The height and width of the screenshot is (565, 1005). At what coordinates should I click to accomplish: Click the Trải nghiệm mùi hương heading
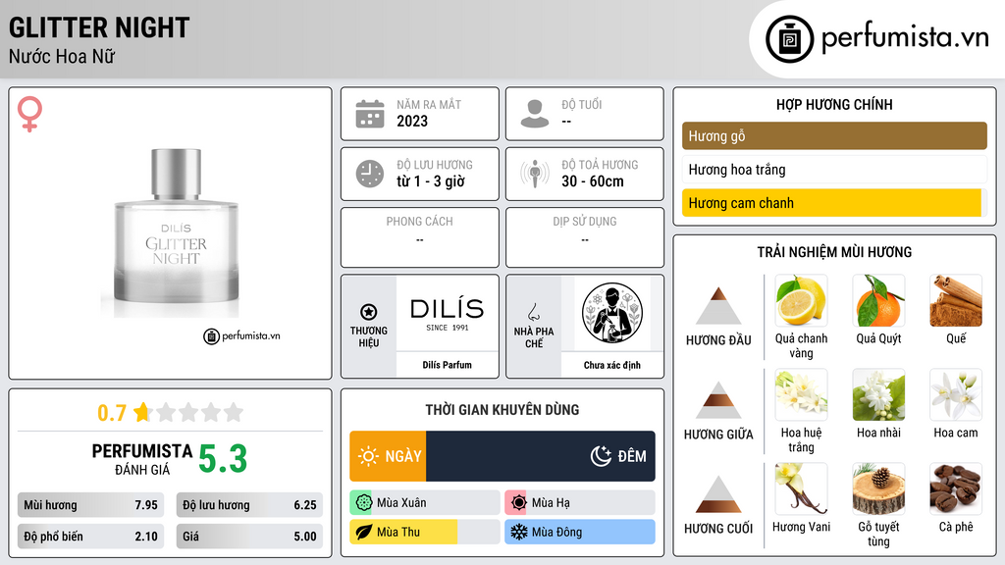coord(834,252)
